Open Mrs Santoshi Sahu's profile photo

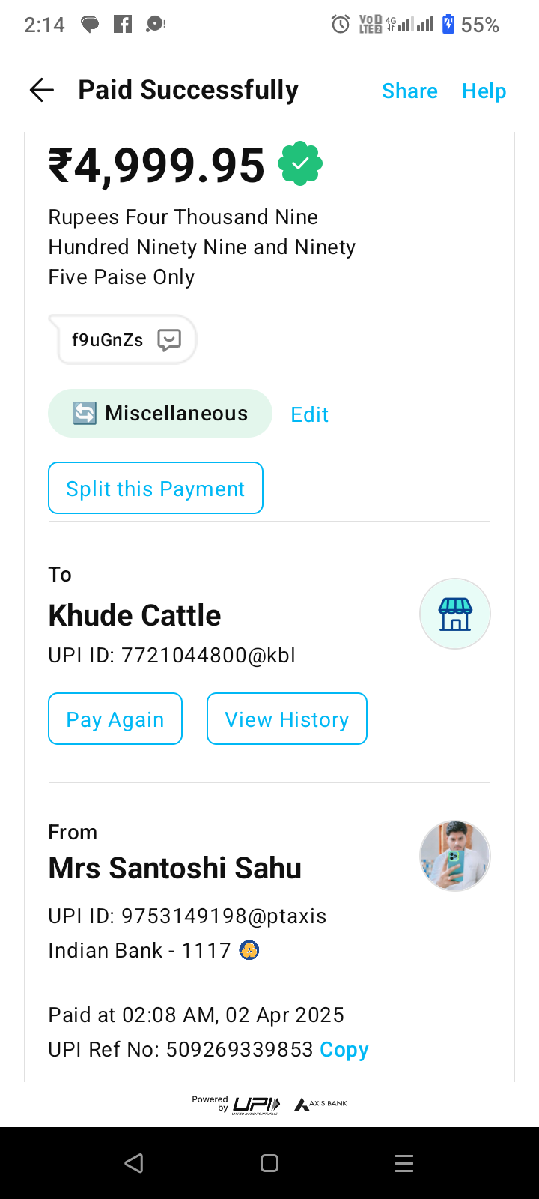click(454, 856)
